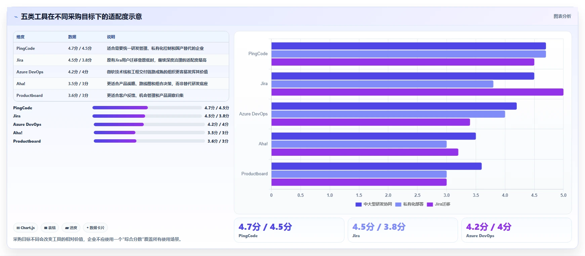
Task: Toggle the Jira迁移 legend swatch
Action: point(429,204)
